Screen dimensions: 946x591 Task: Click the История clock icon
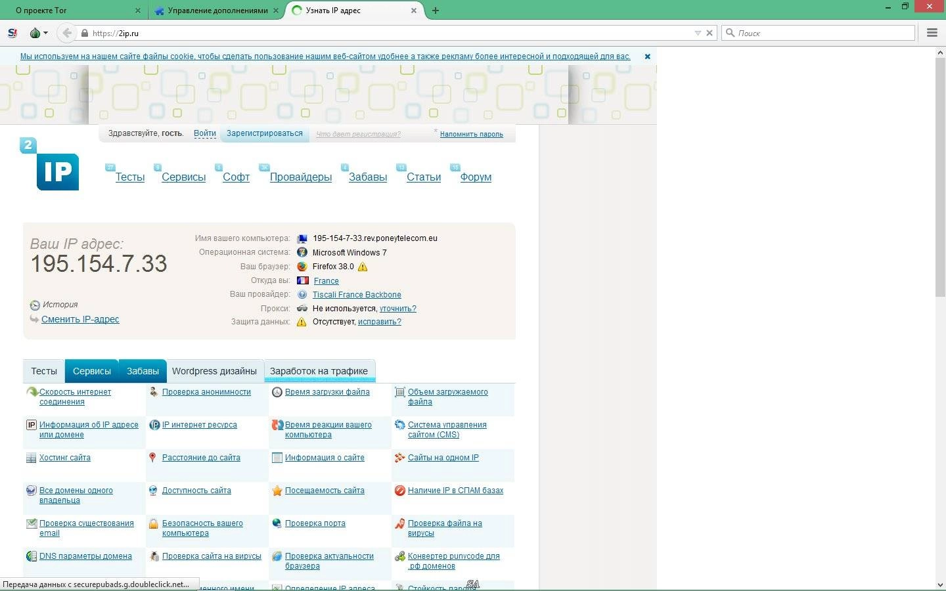point(35,305)
